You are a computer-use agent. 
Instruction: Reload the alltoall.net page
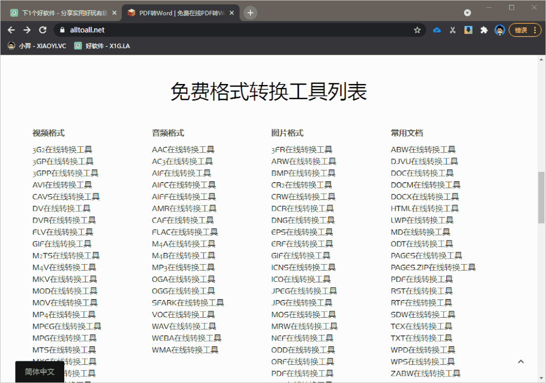click(x=43, y=30)
